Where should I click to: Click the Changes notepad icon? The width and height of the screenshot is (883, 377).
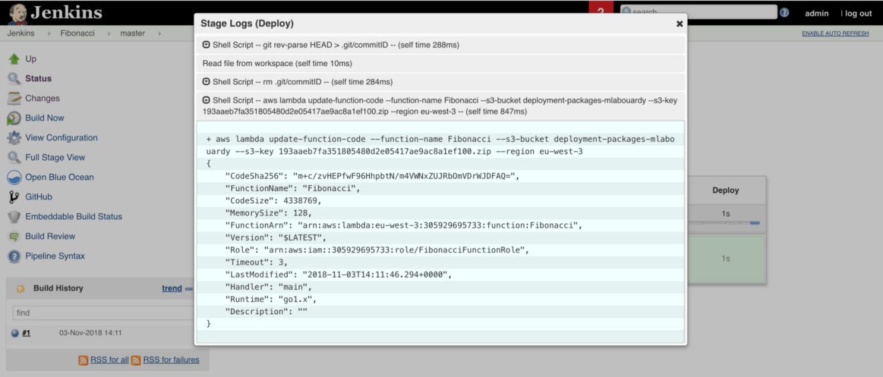(x=14, y=98)
